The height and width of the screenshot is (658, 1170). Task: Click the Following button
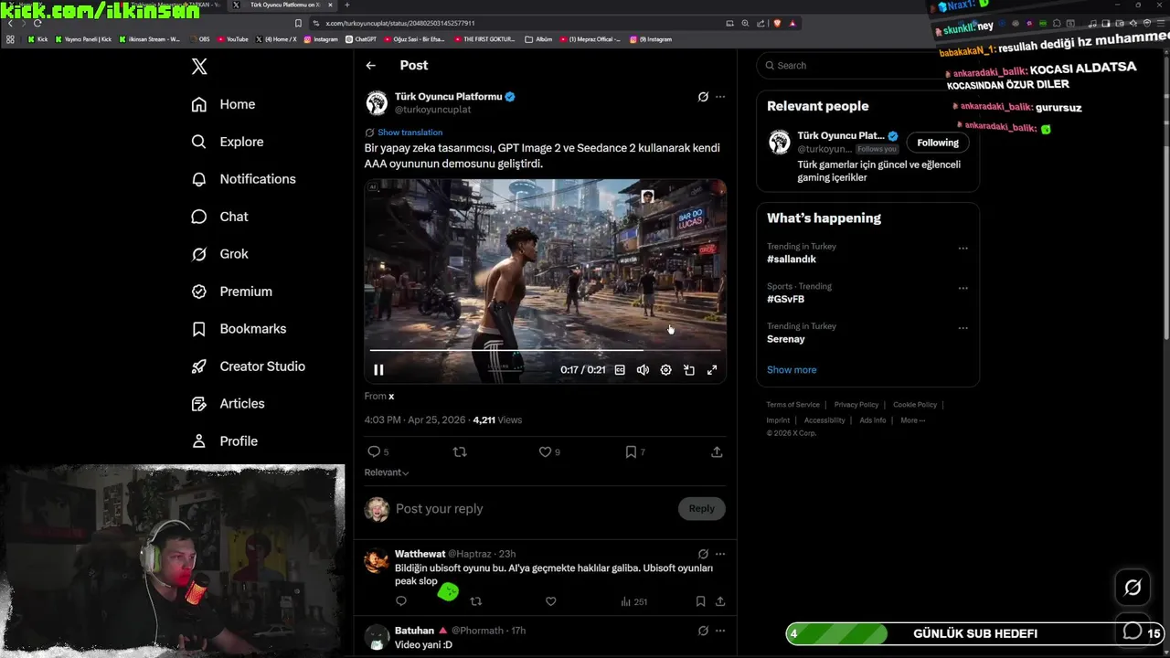tap(938, 143)
